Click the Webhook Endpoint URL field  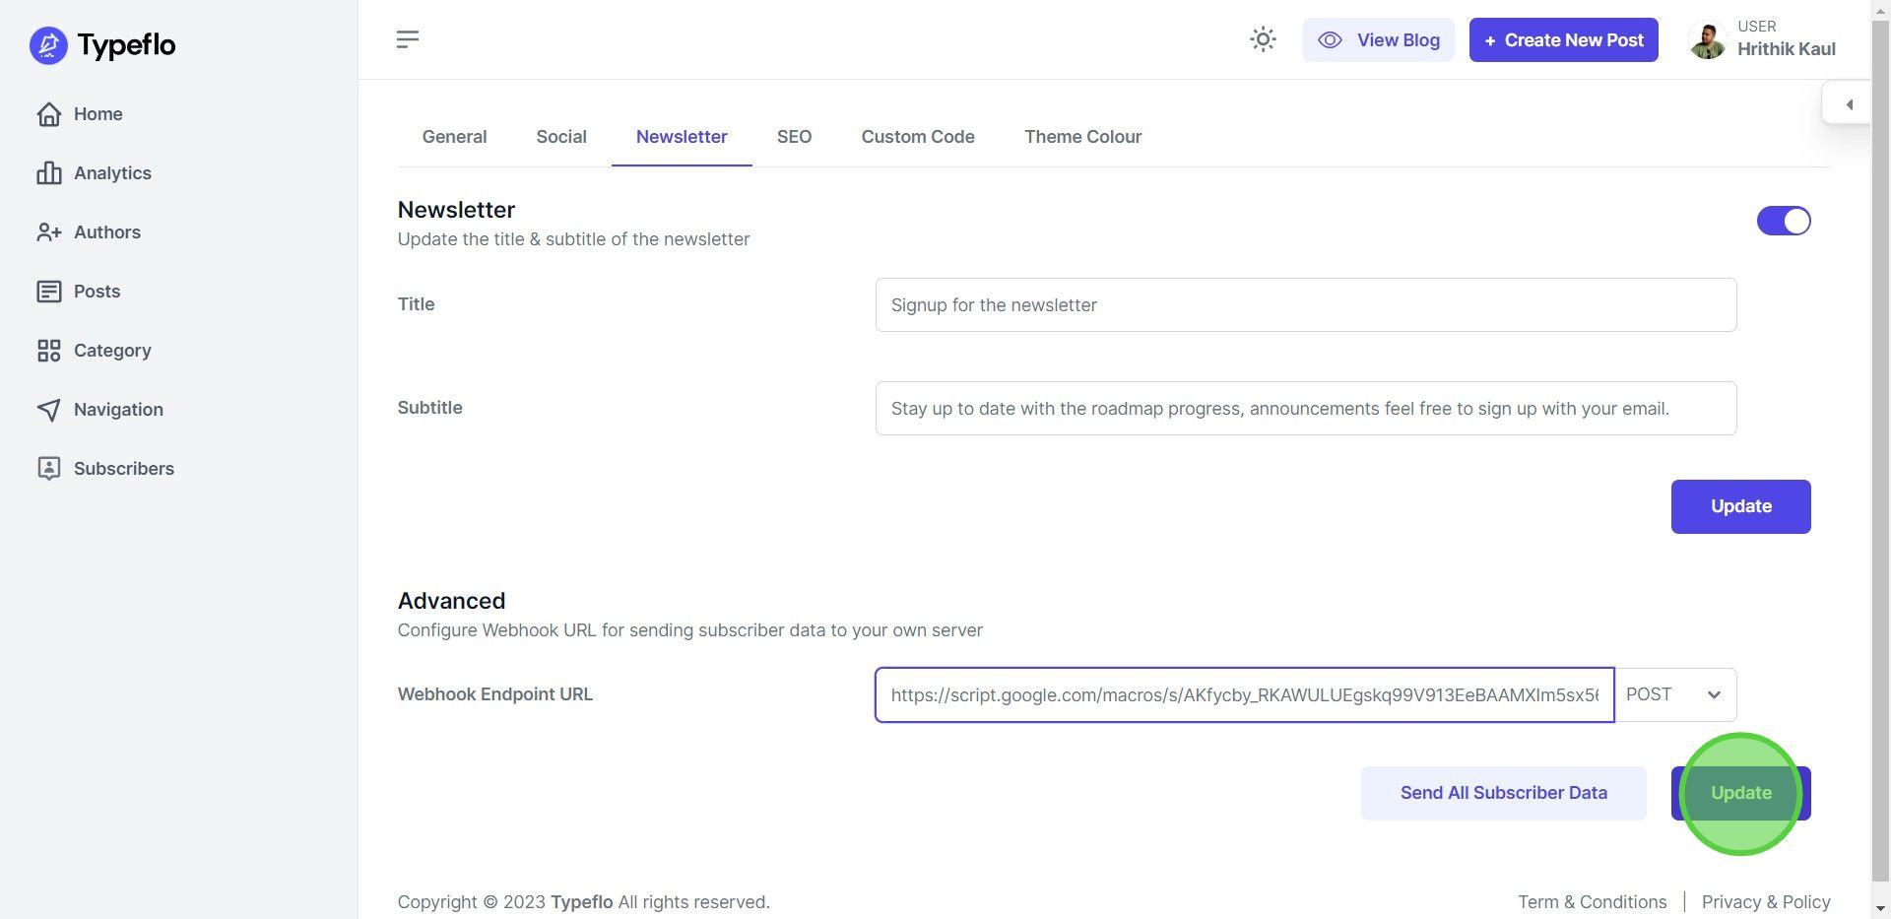tap(1243, 695)
